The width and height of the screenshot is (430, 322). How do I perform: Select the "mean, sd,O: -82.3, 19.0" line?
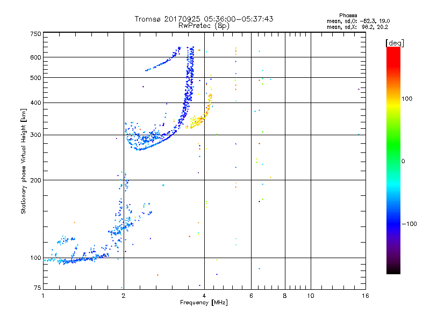coord(358,21)
